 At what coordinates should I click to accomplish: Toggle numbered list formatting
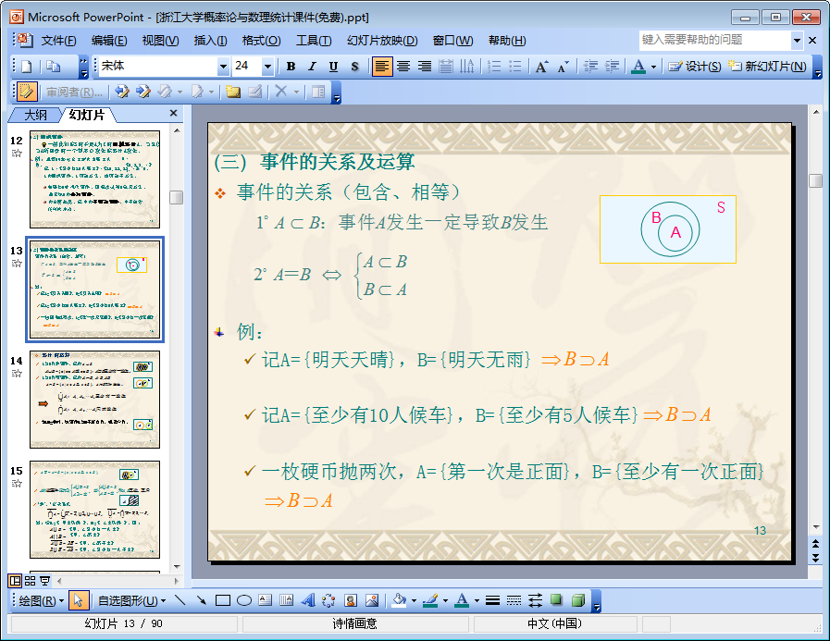click(x=494, y=67)
